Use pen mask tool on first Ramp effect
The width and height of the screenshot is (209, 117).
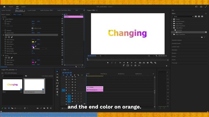coord(12,37)
